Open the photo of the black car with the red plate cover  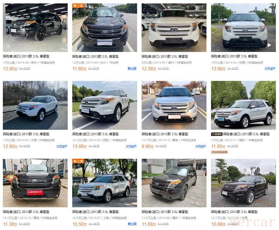[x=35, y=183]
